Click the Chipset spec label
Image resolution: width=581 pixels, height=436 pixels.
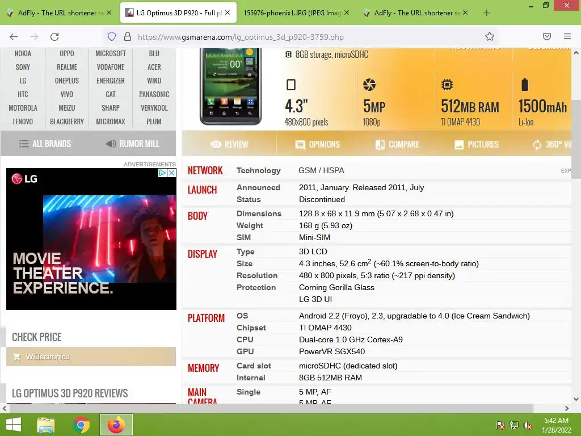(251, 328)
